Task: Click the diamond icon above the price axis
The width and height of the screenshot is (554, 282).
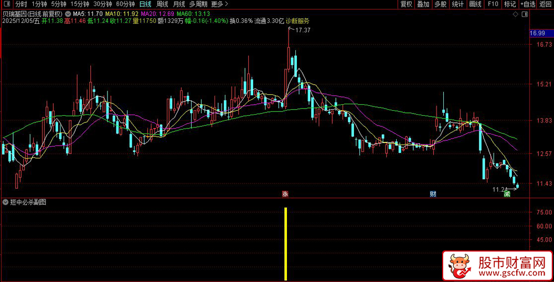Action: [x=515, y=14]
